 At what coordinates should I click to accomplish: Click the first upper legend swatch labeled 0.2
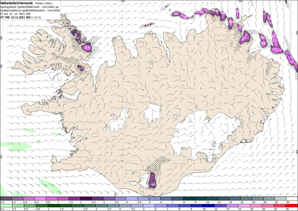click(x=6, y=199)
